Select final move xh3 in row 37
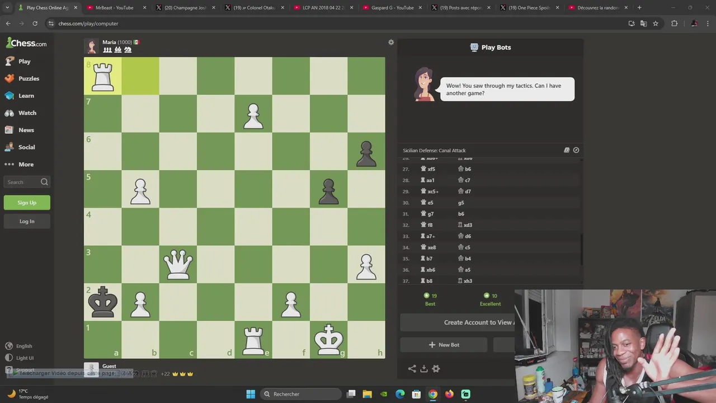This screenshot has height=403, width=716. pos(465,281)
